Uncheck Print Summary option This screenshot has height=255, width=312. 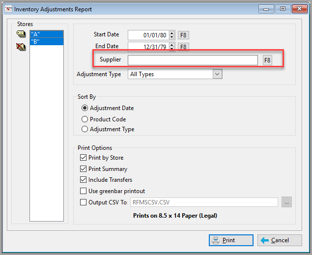tap(83, 169)
